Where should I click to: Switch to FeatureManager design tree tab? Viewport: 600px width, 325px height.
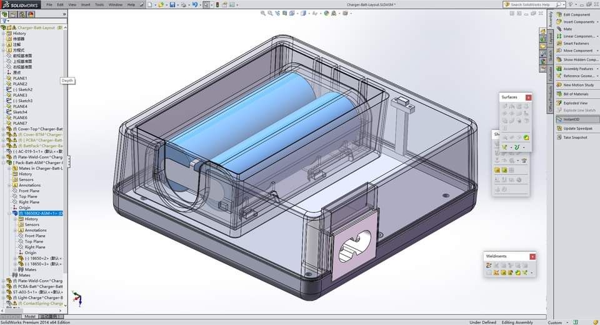[4, 14]
